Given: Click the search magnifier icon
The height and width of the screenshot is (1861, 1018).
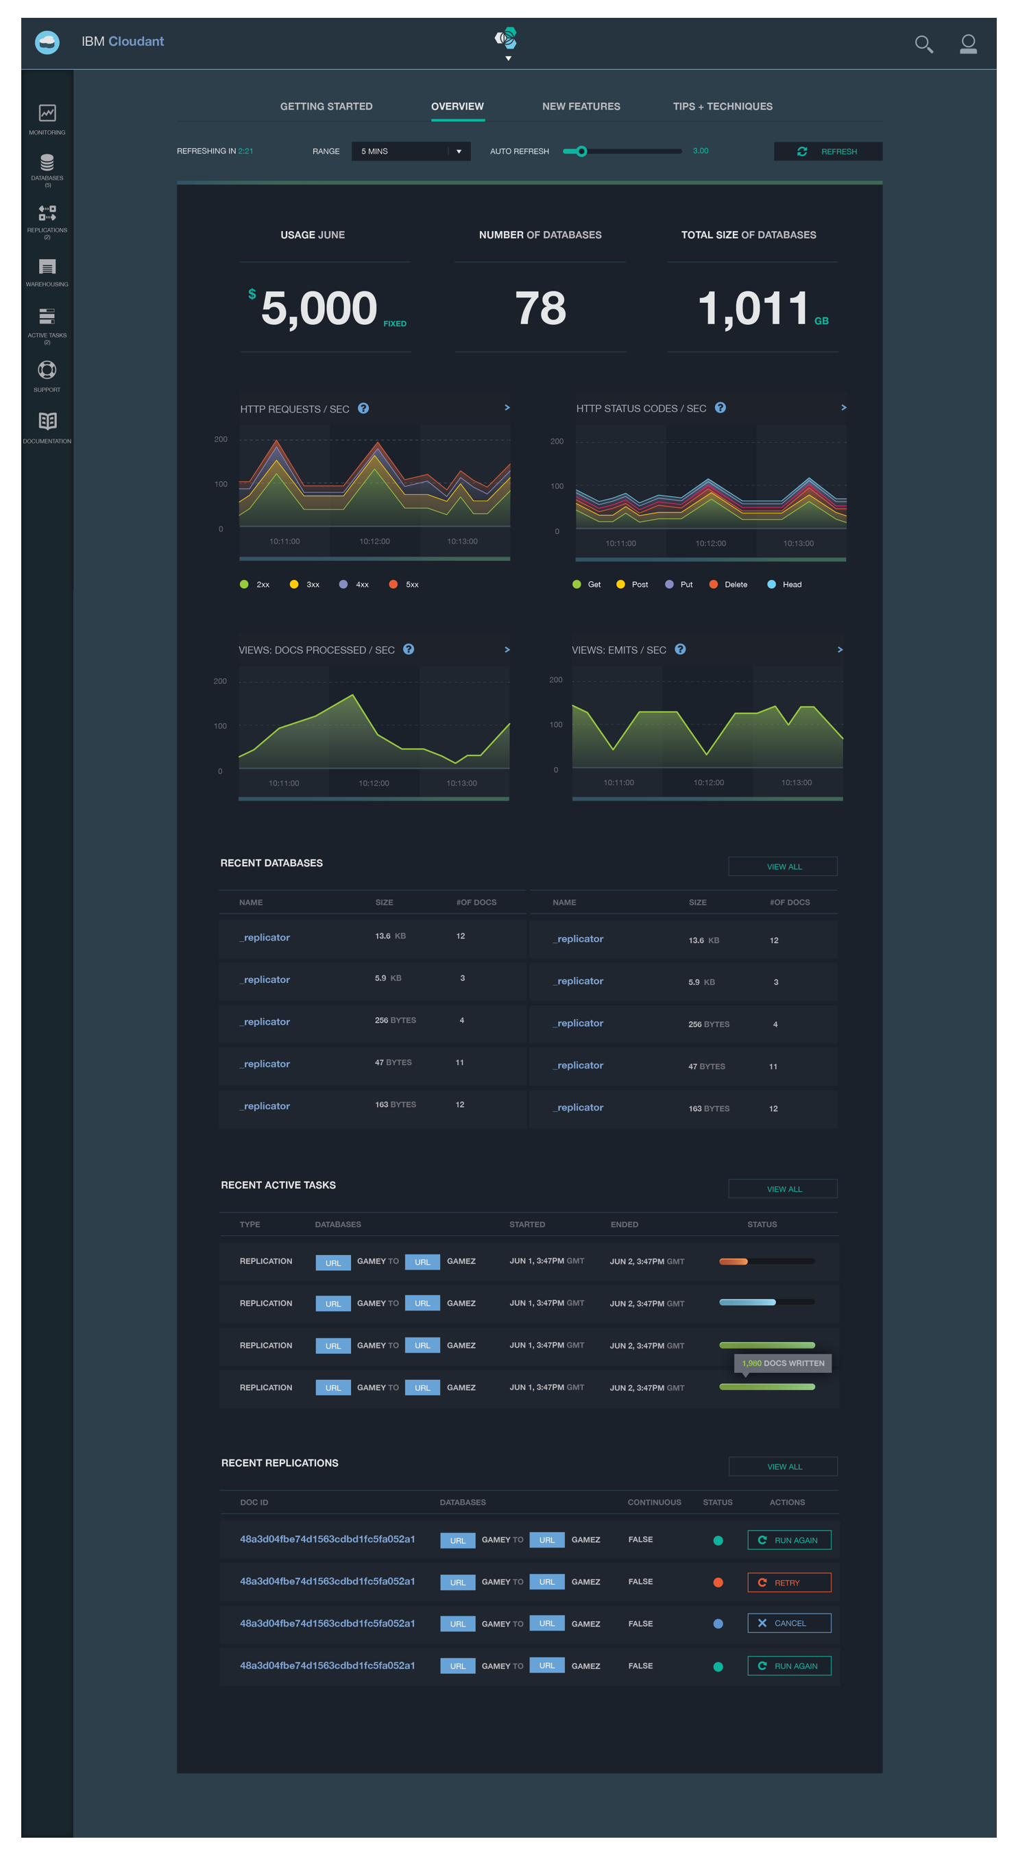Looking at the screenshot, I should coord(923,44).
